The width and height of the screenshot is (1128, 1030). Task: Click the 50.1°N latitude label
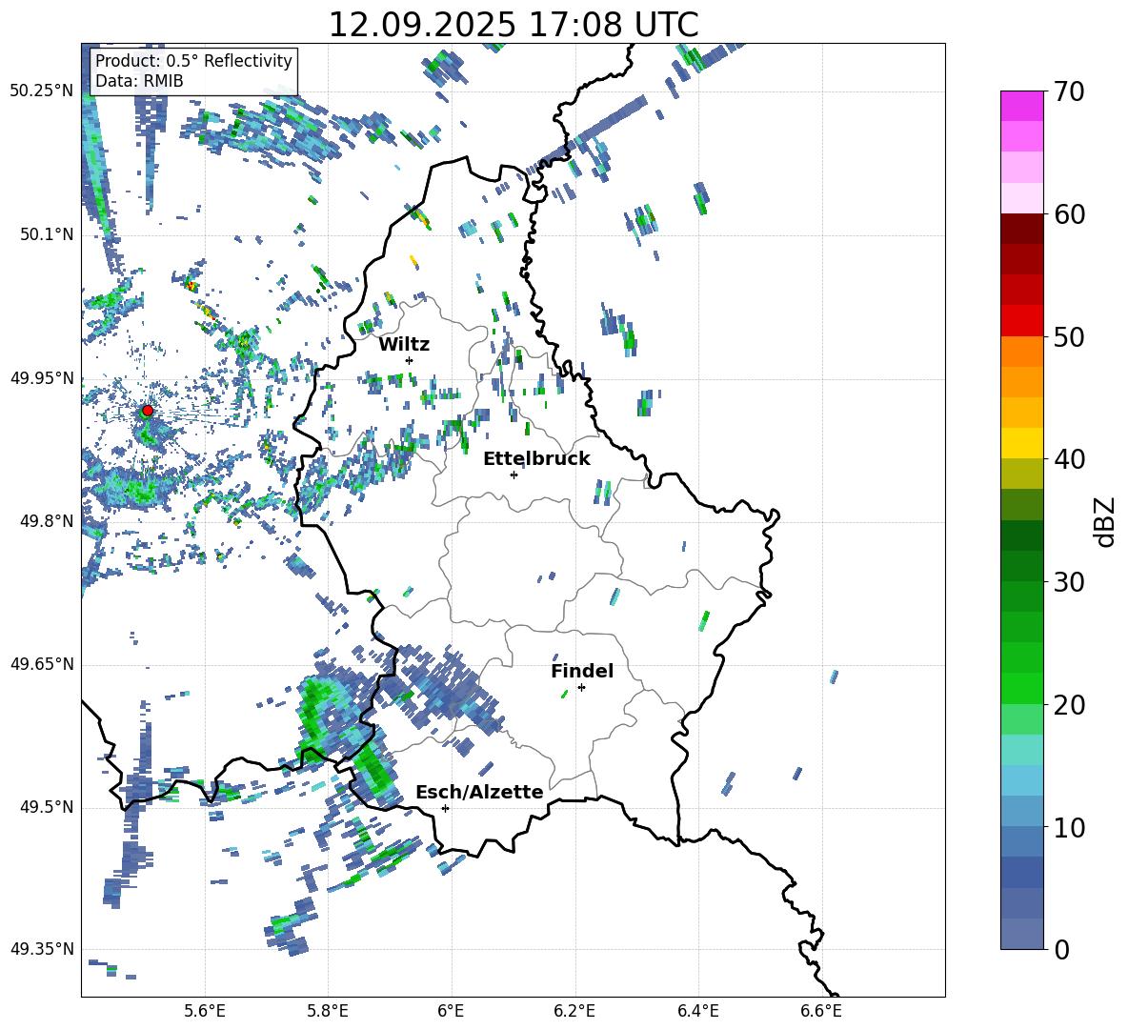[x=47, y=234]
